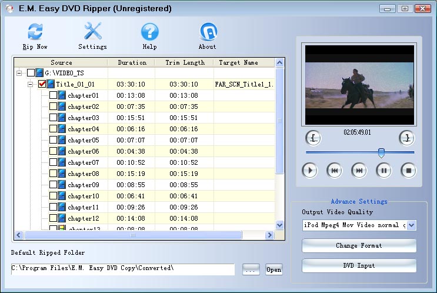Viewport: 437px width, 293px height.
Task: Uncheck the Title_01_01 checkbox
Action: coord(42,84)
